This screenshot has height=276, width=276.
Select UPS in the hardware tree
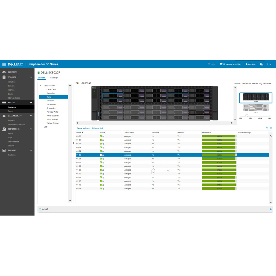[46, 127]
